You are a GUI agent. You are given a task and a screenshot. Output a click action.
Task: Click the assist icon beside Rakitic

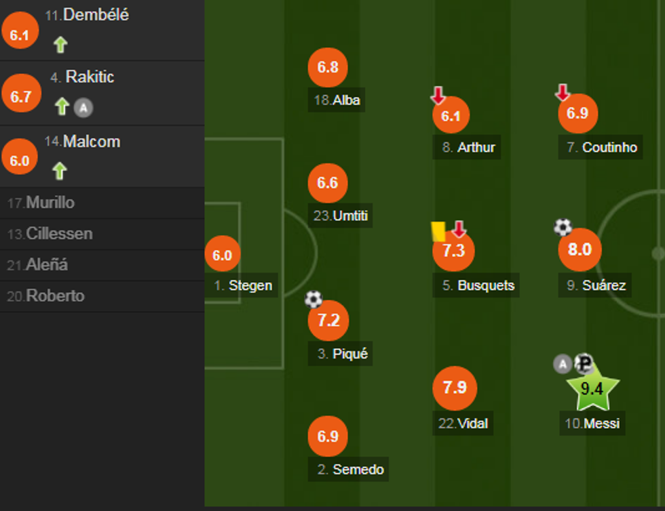pos(82,106)
